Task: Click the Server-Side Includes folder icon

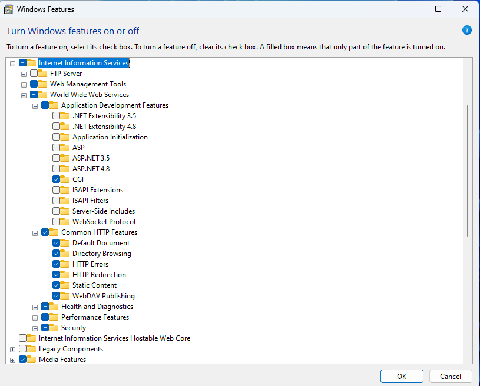Action: click(x=65, y=211)
